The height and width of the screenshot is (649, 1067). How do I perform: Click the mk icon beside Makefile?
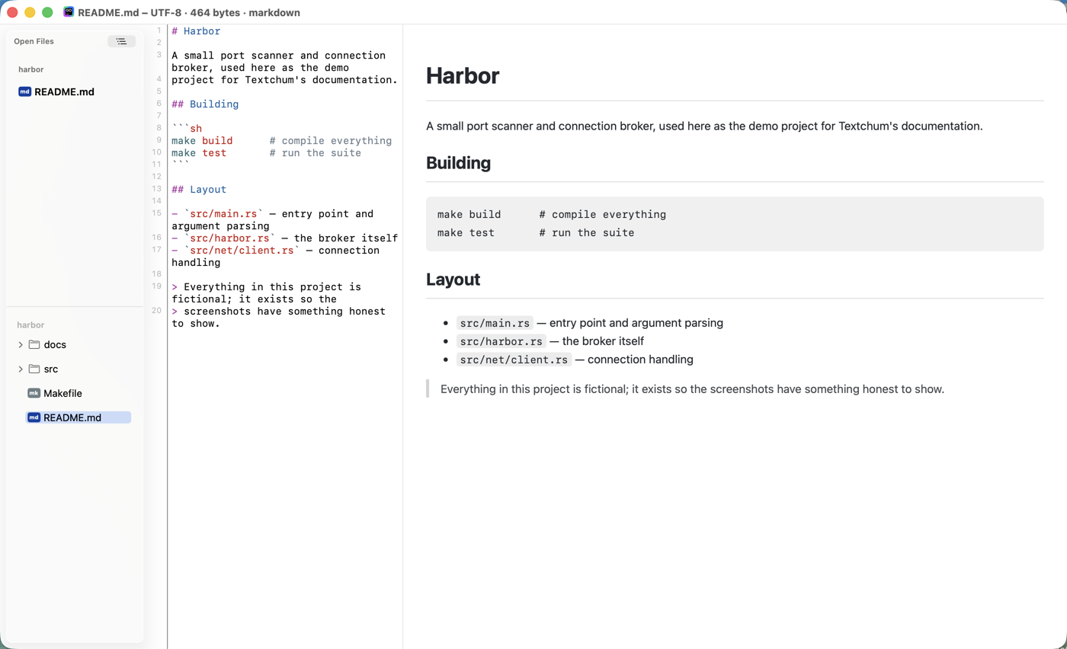(x=34, y=393)
